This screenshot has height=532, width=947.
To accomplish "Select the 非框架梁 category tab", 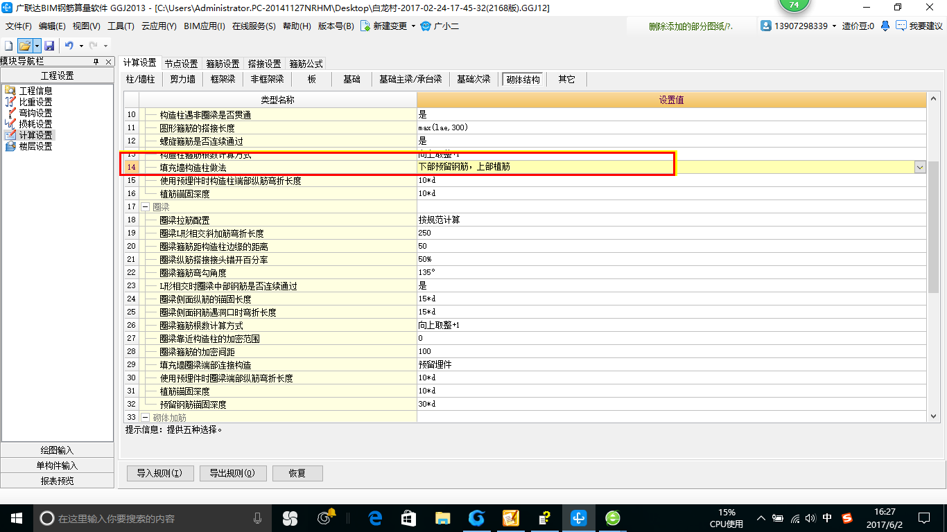I will coord(267,80).
